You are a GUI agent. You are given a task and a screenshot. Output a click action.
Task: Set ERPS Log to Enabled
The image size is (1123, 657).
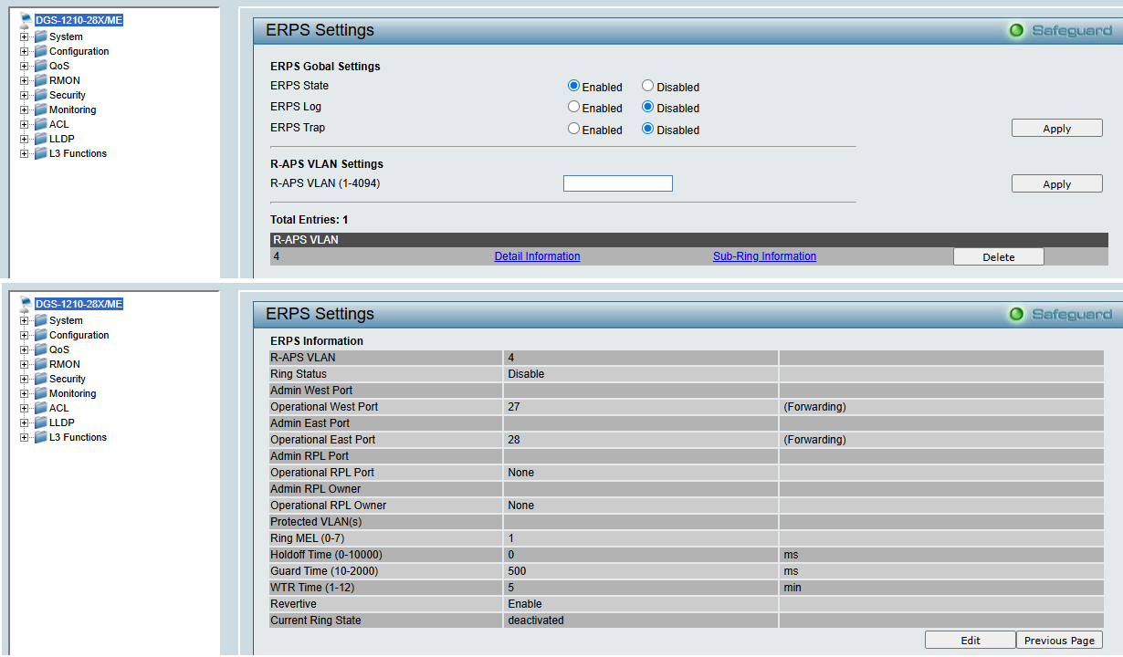point(574,107)
